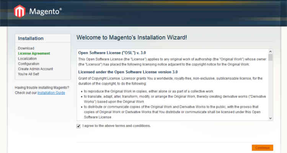Click the orange Continue button
Image resolution: width=287 pixels, height=153 pixels.
(x=262, y=148)
